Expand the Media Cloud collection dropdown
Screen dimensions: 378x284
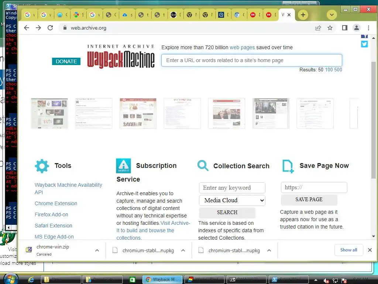[232, 200]
